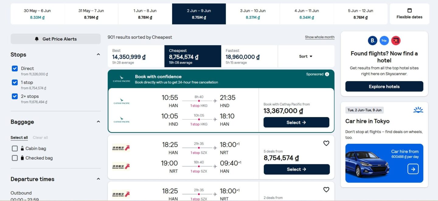Viewport: 438px width, 201px height.
Task: Click the Sponsored info icon
Action: pos(327,74)
